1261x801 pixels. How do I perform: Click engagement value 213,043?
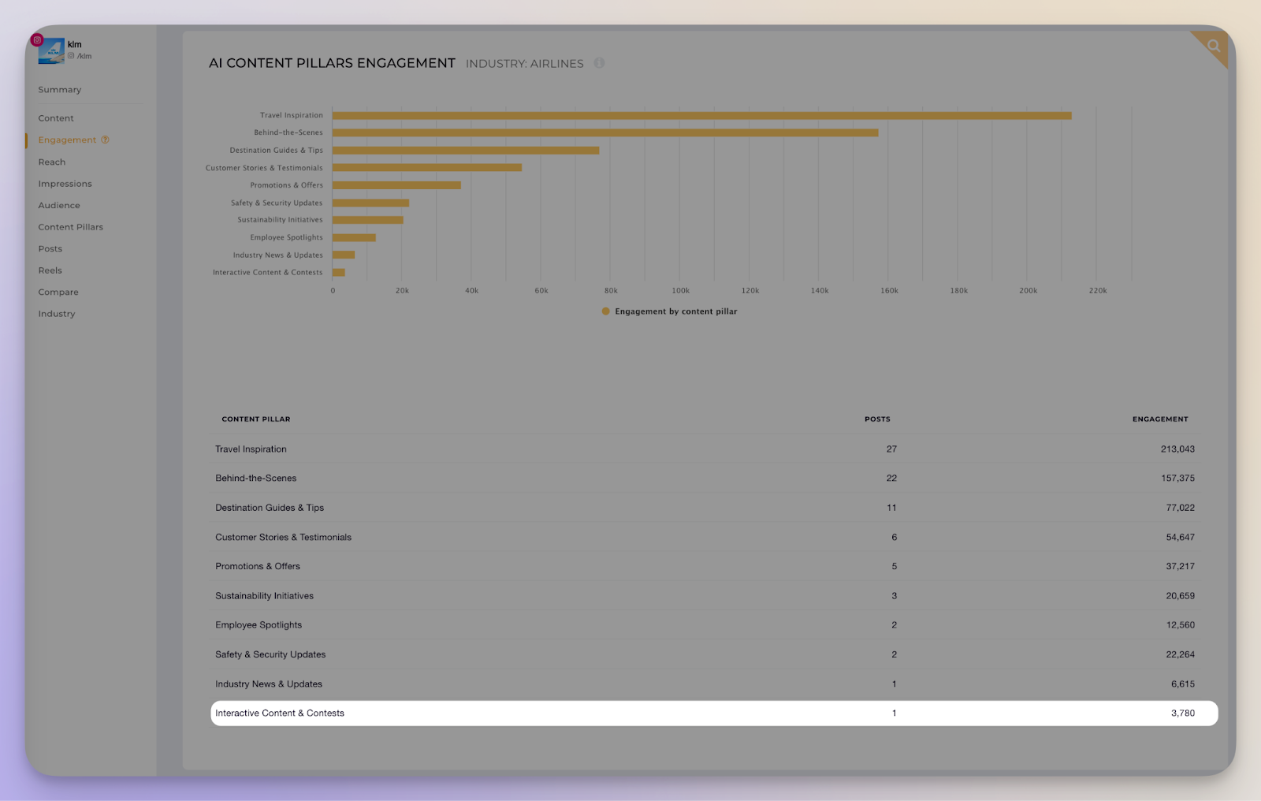coord(1177,449)
